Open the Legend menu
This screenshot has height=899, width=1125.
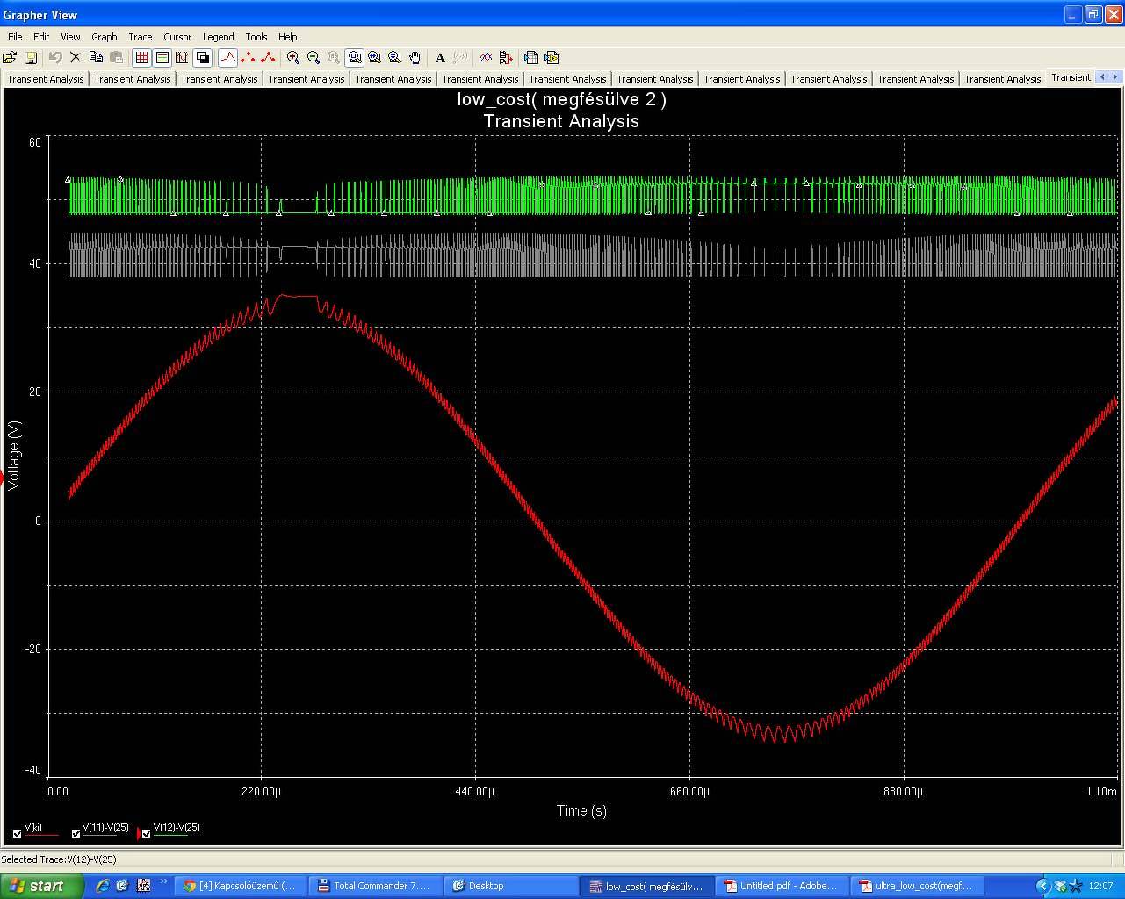(218, 37)
